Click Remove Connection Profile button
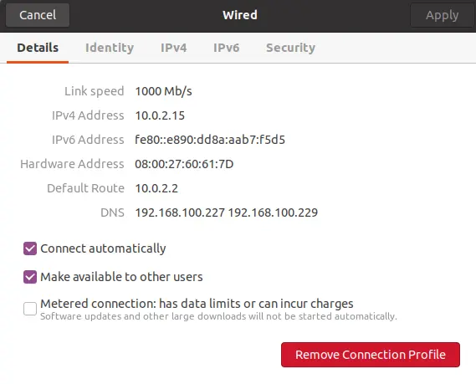This screenshot has height=384, width=476. (x=371, y=355)
